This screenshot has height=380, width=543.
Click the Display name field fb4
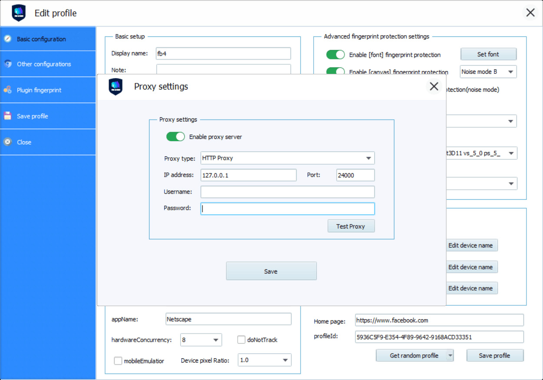pos(223,53)
